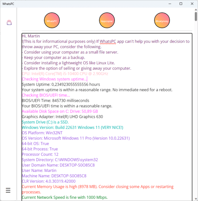Click 'System Drive (C:) is a SSD.'
The width and height of the screenshot is (198, 201).
pyautogui.click(x=45, y=122)
